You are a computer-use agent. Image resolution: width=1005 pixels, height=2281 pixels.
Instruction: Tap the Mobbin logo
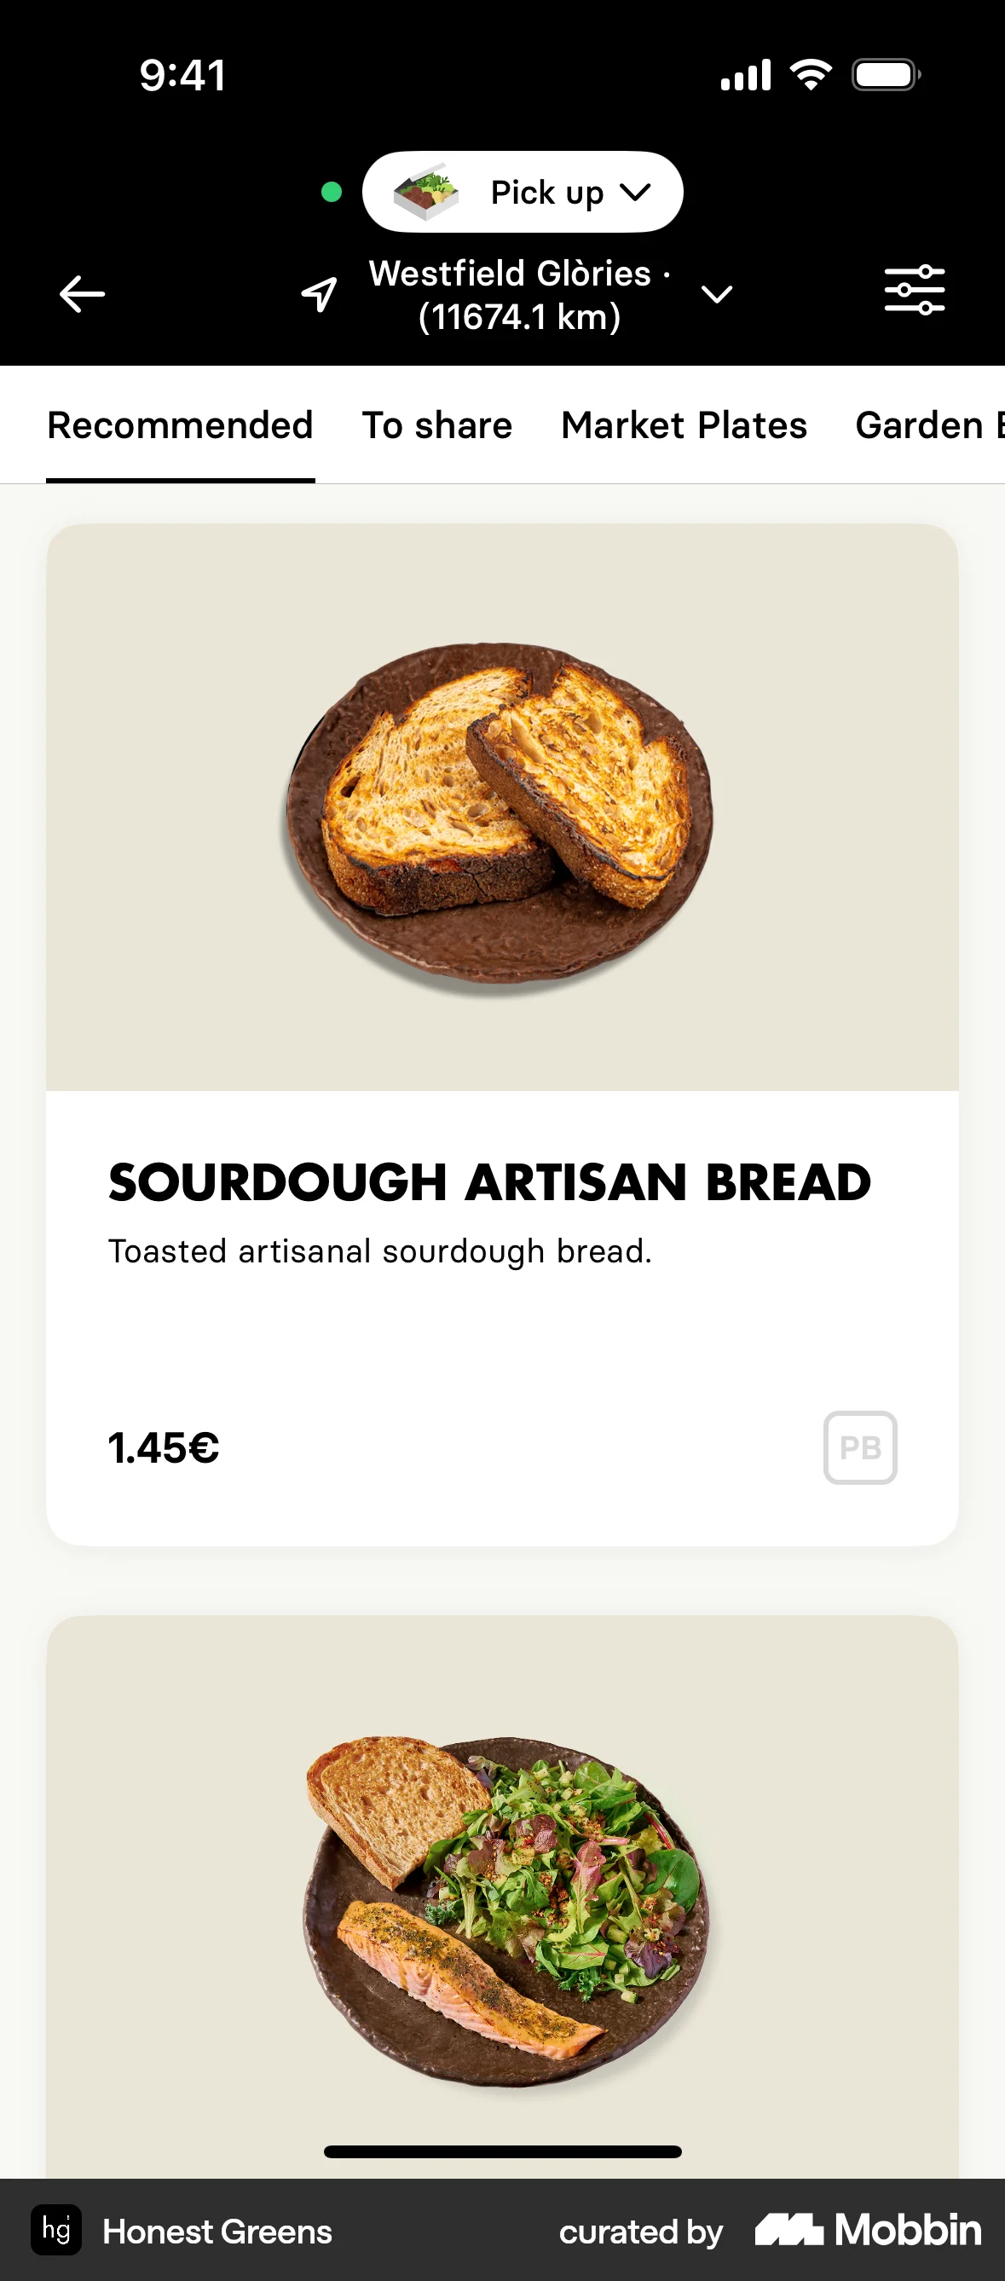(x=868, y=2230)
